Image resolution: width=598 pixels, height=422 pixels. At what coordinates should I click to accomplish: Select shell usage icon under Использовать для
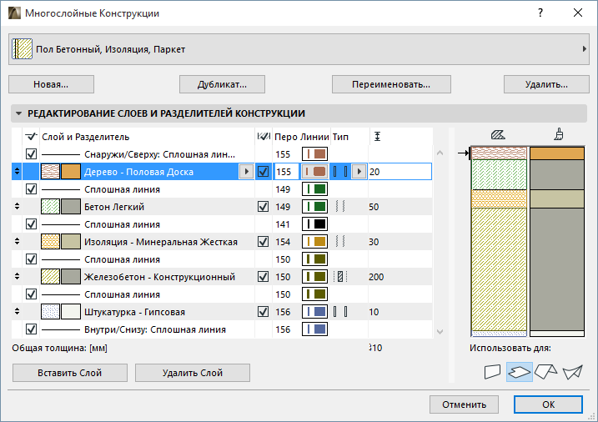click(x=573, y=372)
